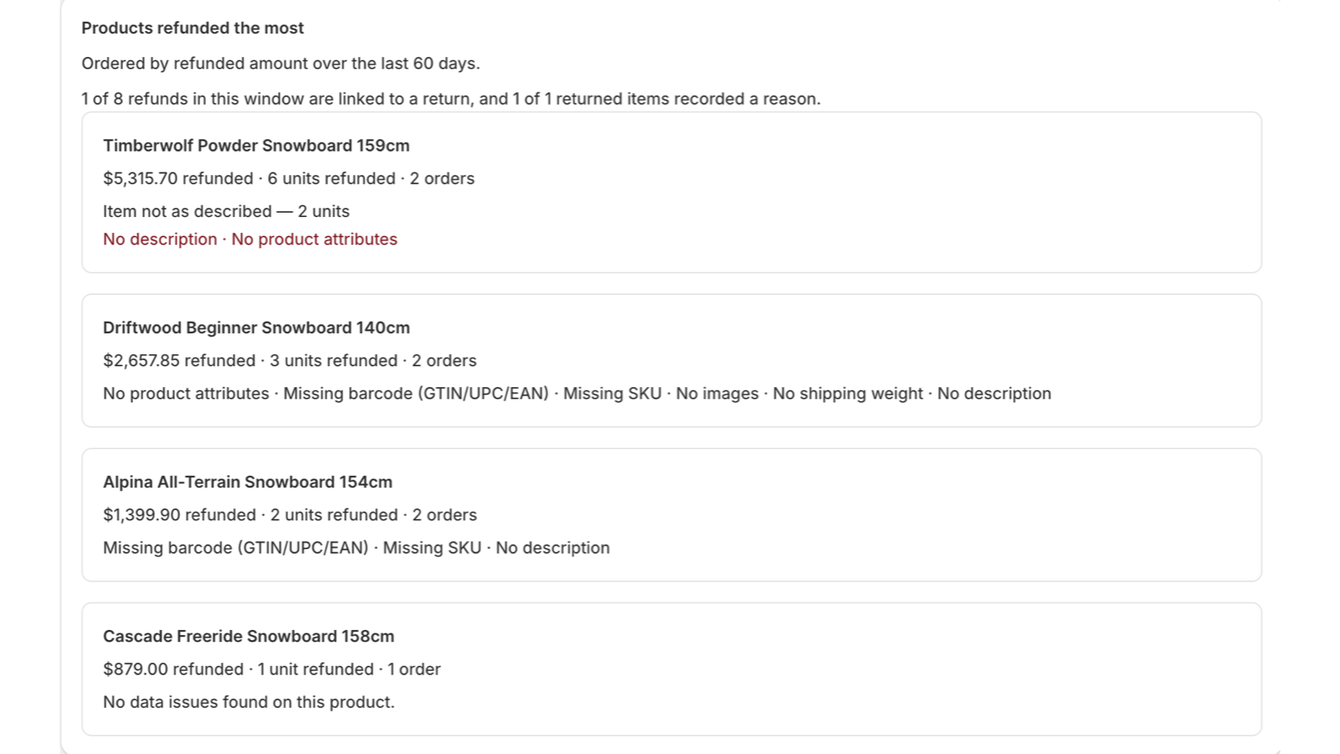Click the '$5,315.70 refunded' summary line
The image size is (1340, 754).
pos(289,178)
